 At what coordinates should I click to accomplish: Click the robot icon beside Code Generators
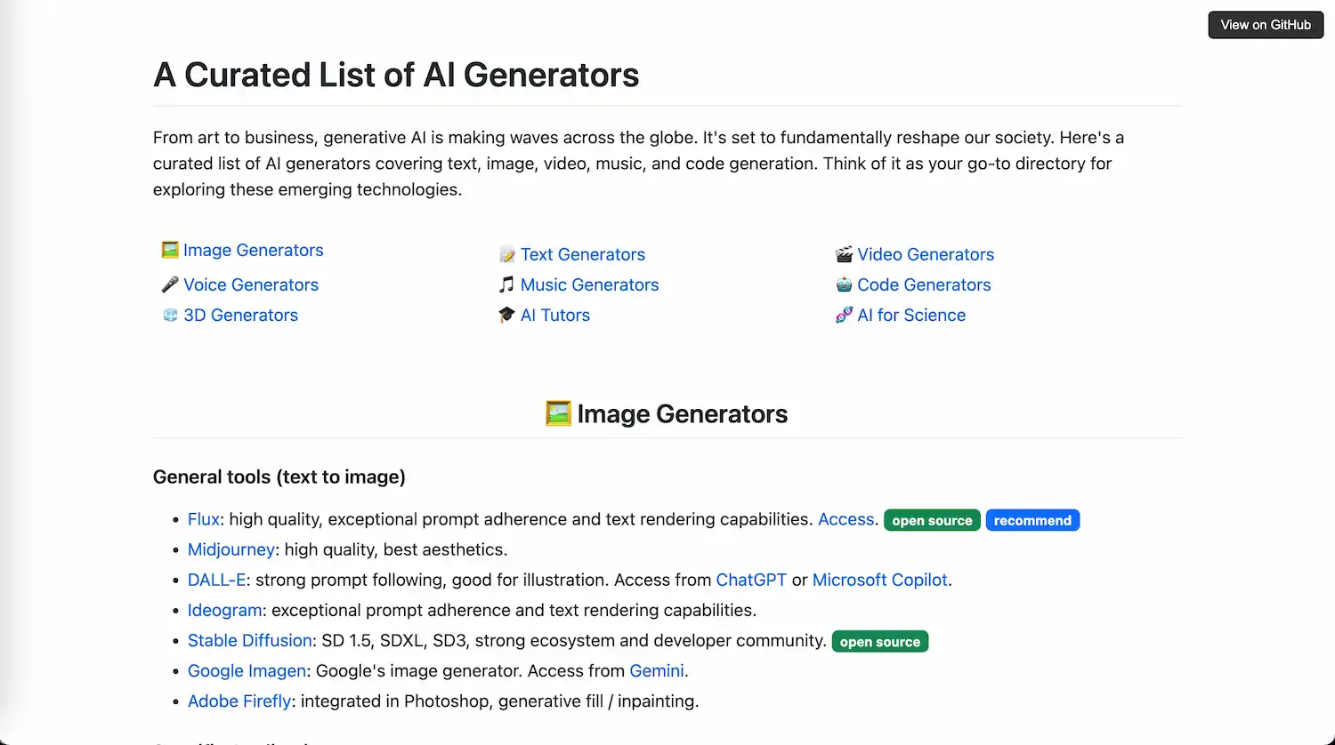(x=844, y=284)
